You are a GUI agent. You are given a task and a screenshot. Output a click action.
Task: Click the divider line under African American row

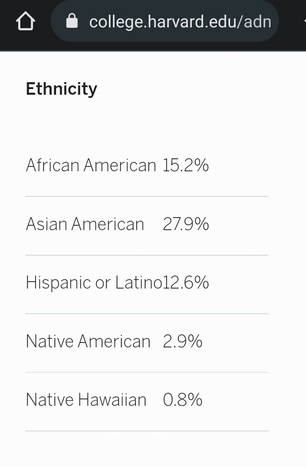click(x=147, y=197)
